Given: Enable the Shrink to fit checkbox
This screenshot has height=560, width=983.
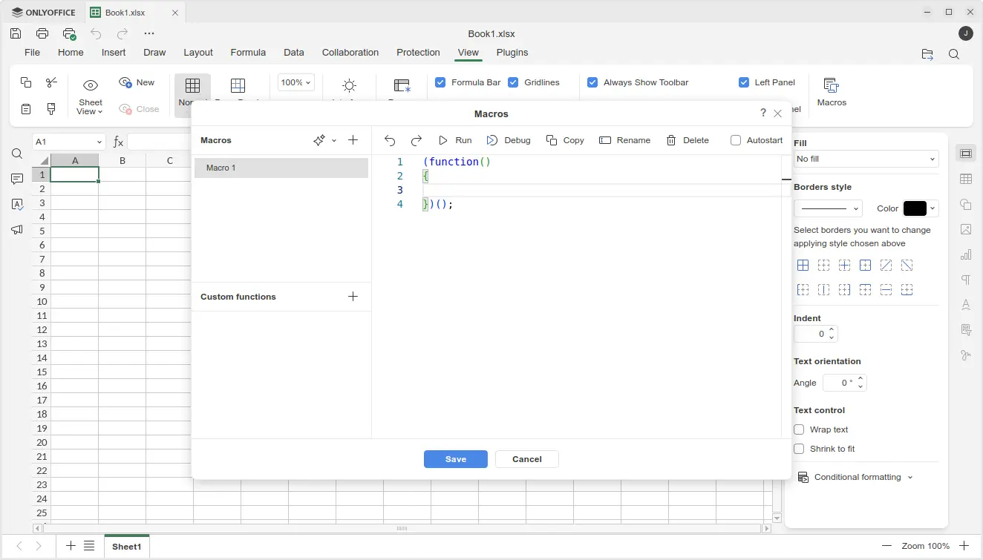Looking at the screenshot, I should 799,449.
